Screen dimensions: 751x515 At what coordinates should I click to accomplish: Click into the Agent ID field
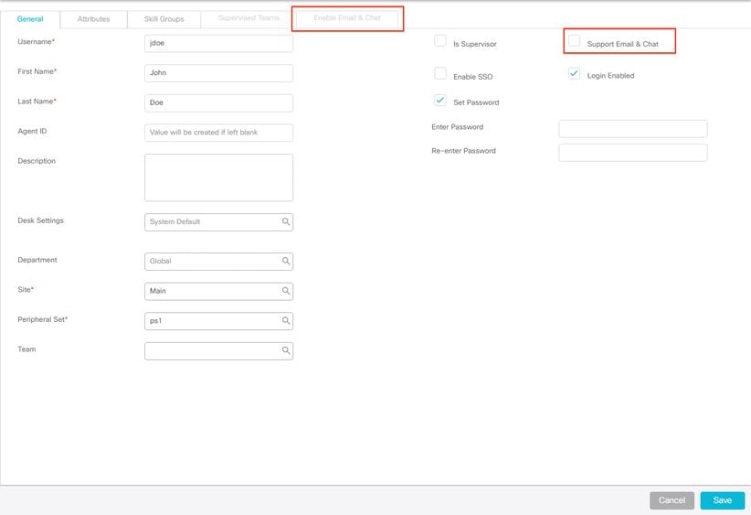coord(219,133)
